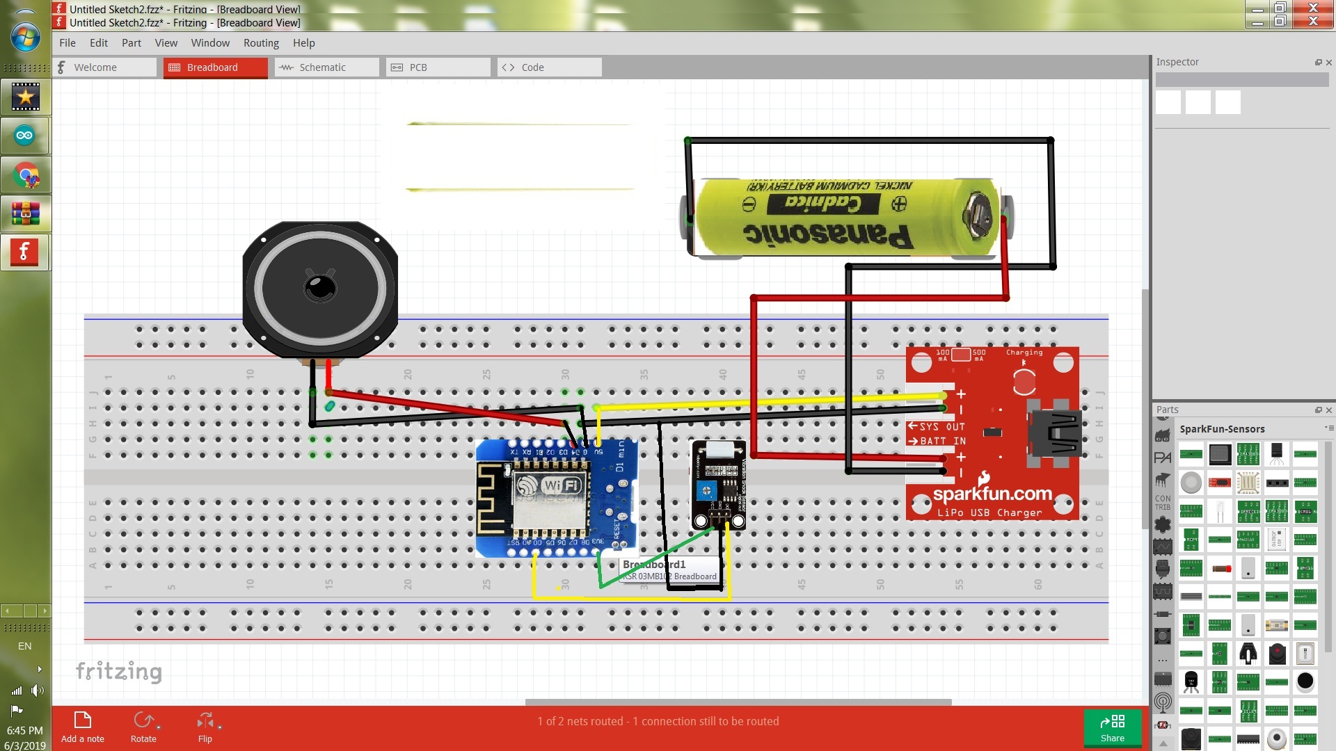
Task: Click the Add a note icon
Action: pos(81,720)
